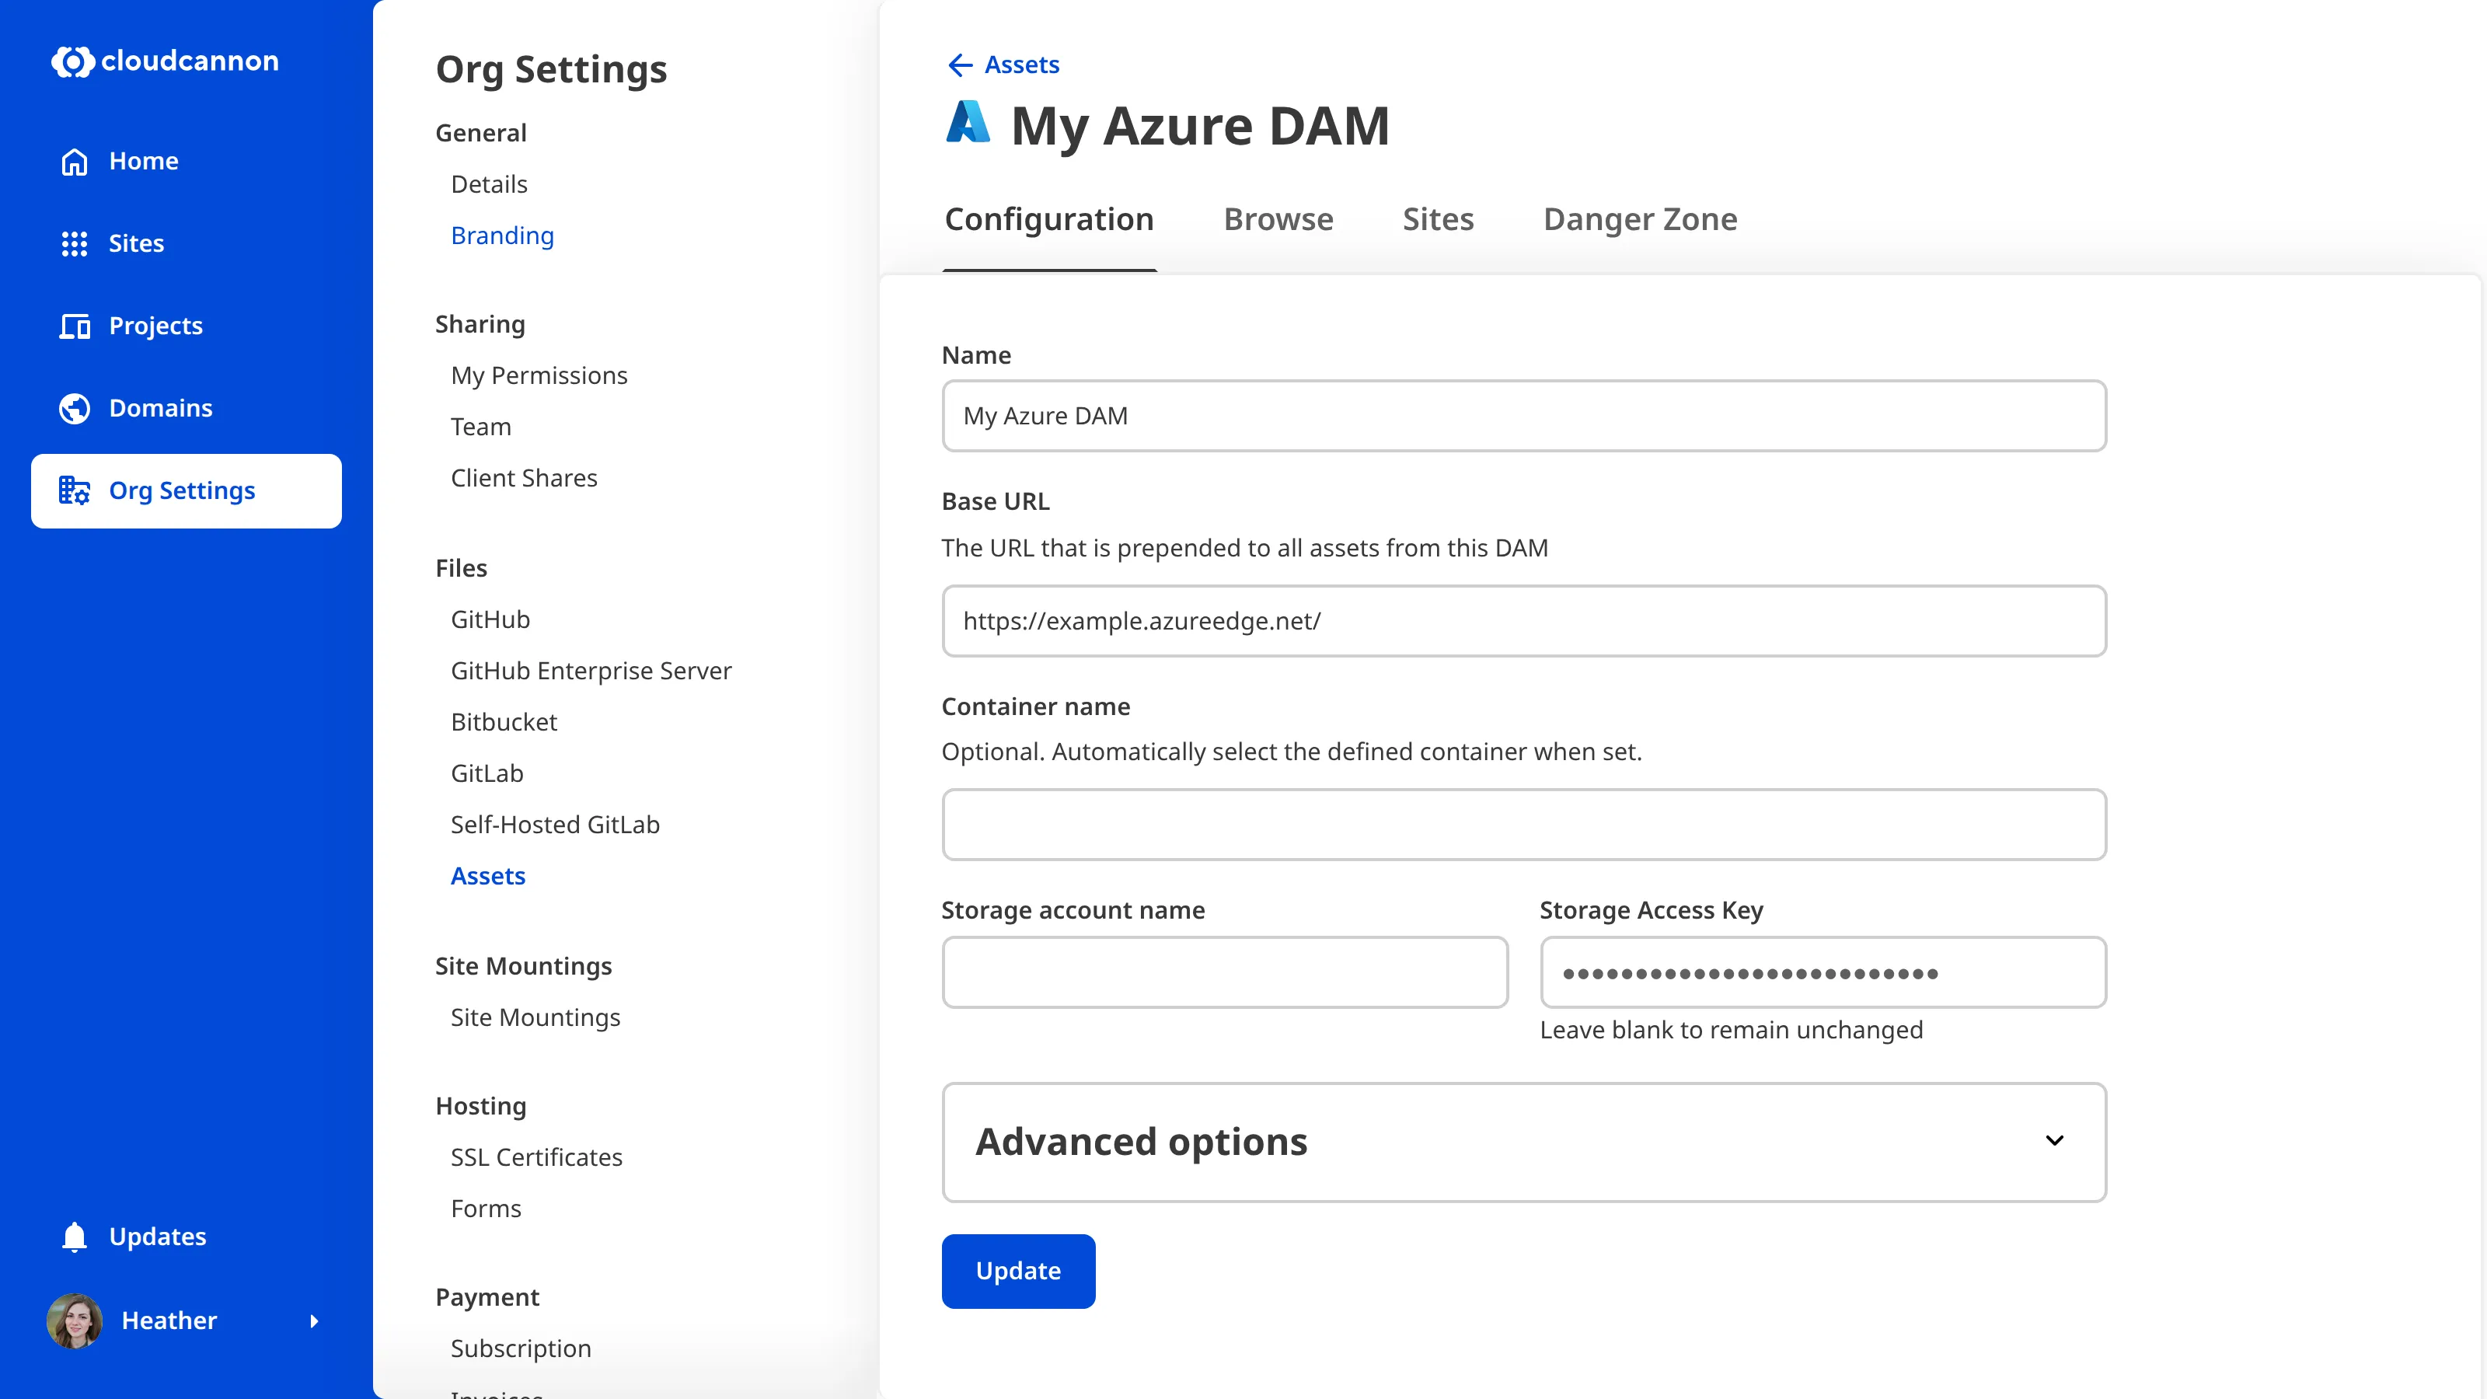Open Sites via the grid icon

click(75, 243)
